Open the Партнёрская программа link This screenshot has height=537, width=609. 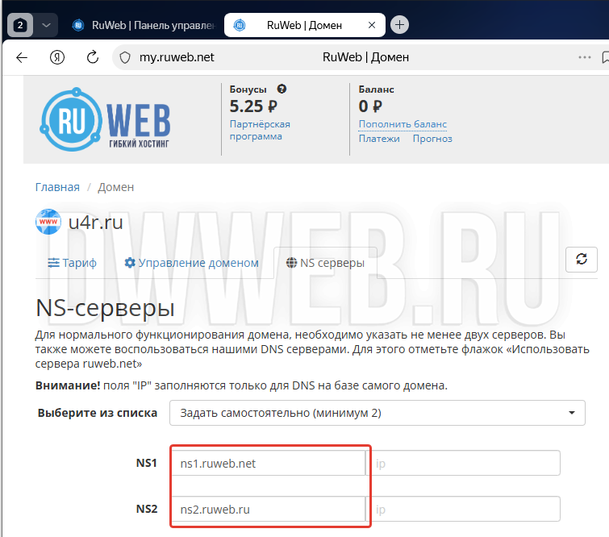point(259,131)
